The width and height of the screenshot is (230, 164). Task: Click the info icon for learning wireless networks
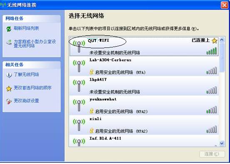tap(9, 75)
